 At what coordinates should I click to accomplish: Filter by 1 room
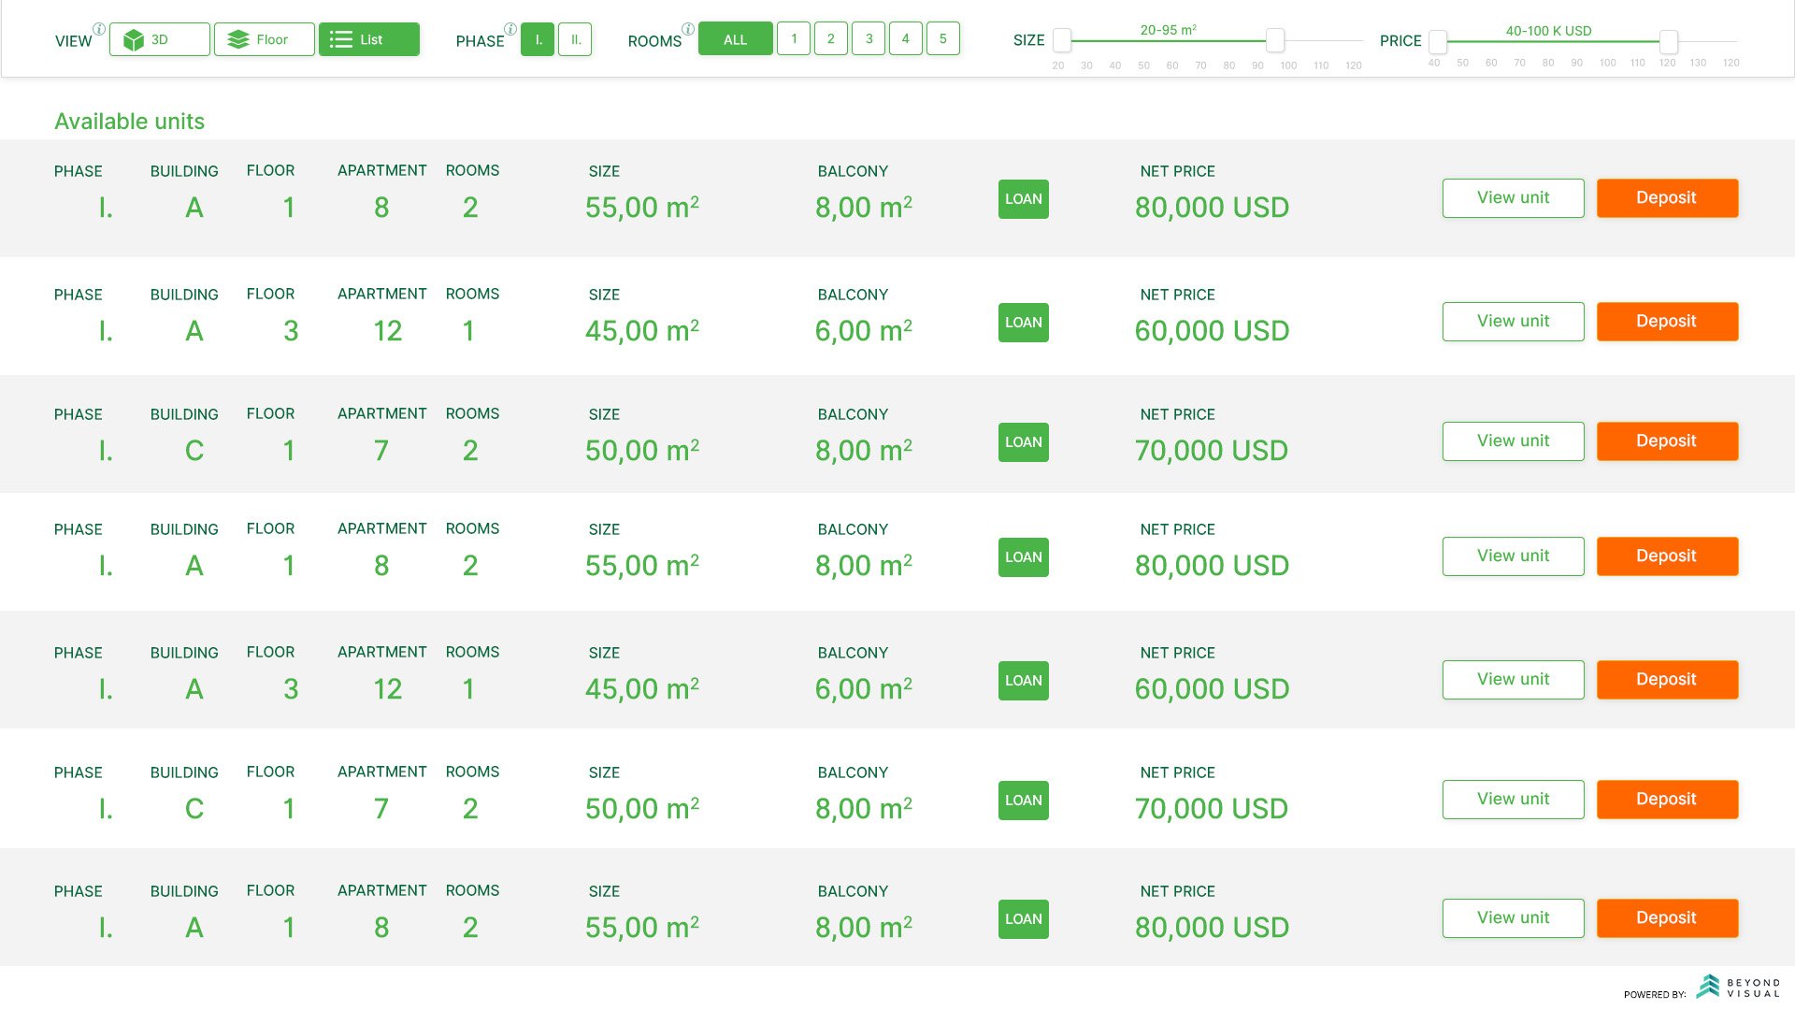pyautogui.click(x=794, y=39)
